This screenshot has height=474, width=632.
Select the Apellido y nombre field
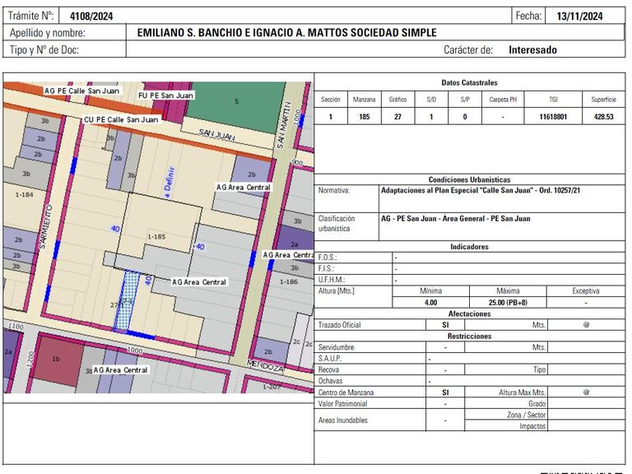tap(375, 33)
